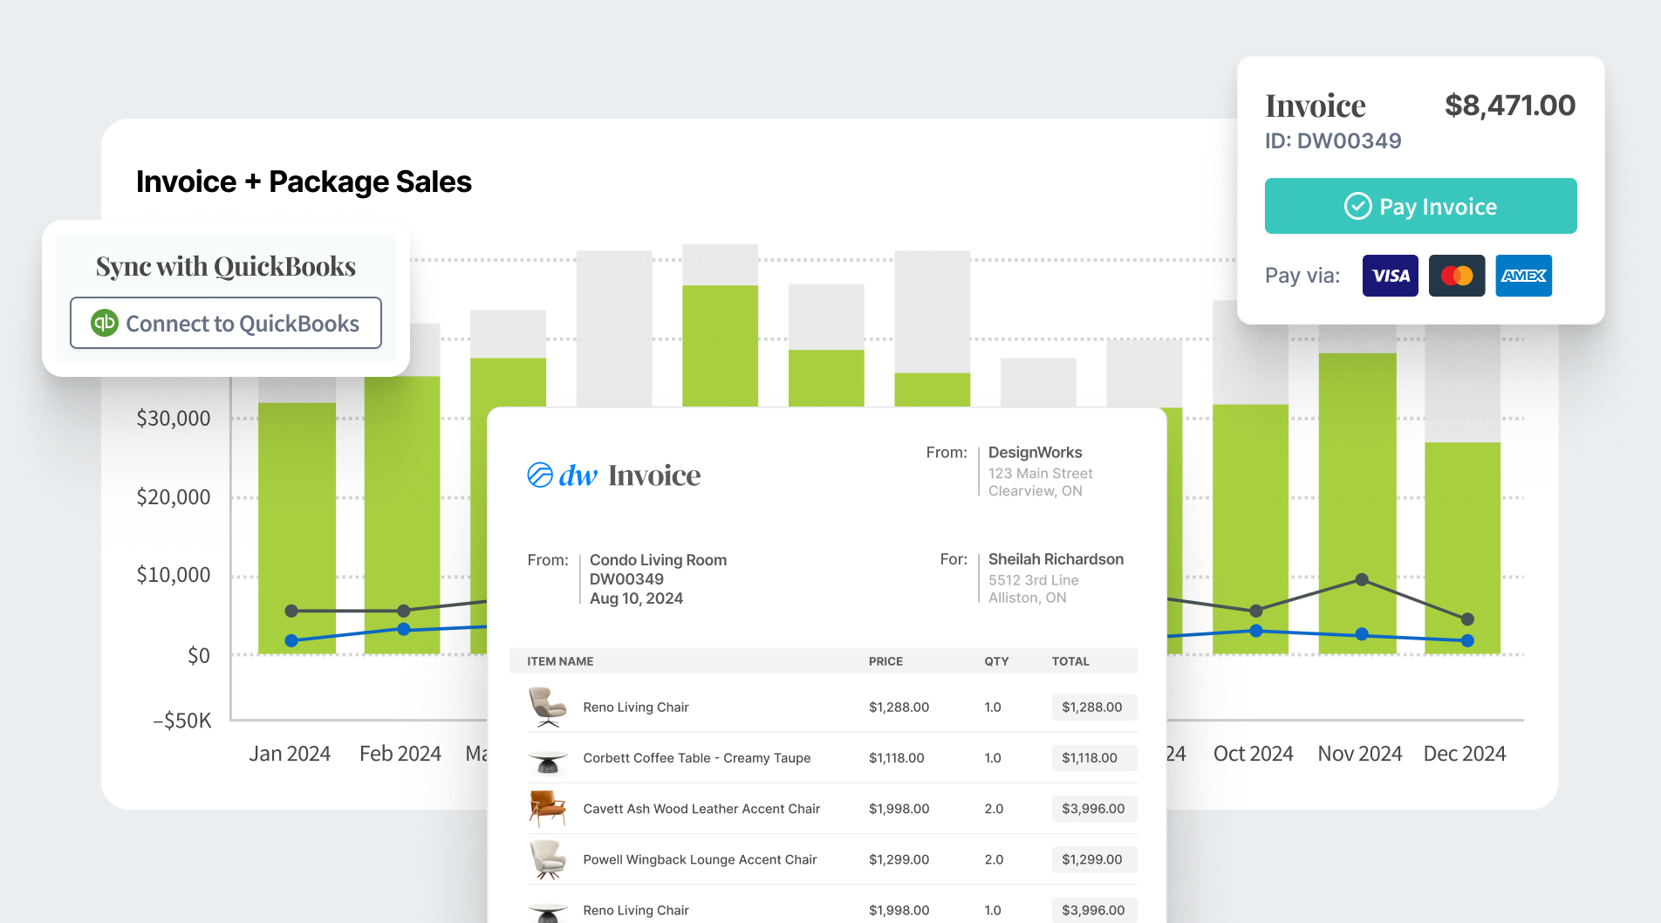
Task: Click the Corbett Coffee Table thumbnail
Action: (547, 759)
